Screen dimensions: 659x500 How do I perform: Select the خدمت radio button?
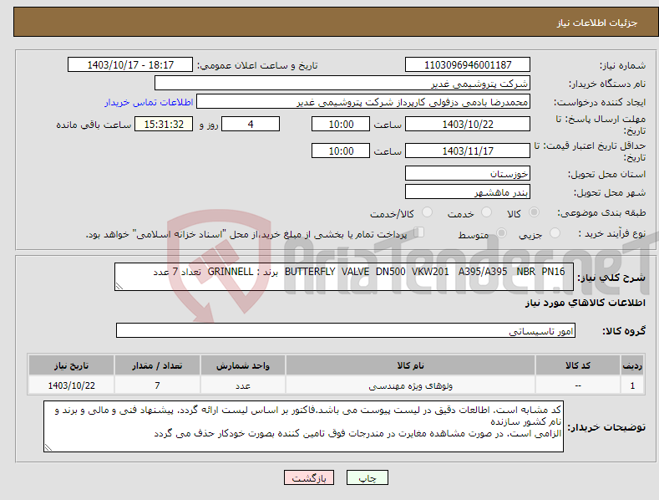(x=486, y=212)
